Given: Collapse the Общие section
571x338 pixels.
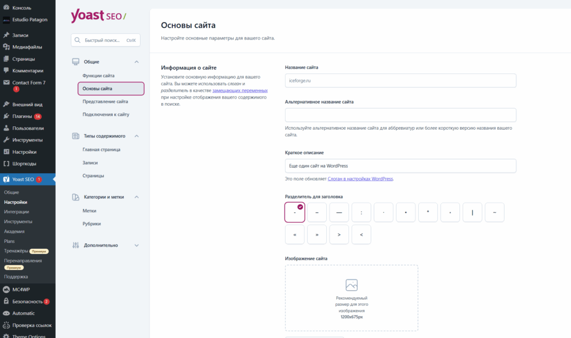Looking at the screenshot, I should (136, 62).
